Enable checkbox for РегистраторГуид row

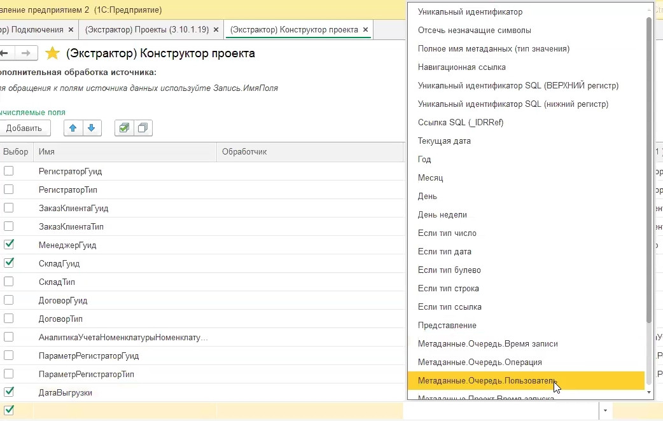(x=8, y=171)
